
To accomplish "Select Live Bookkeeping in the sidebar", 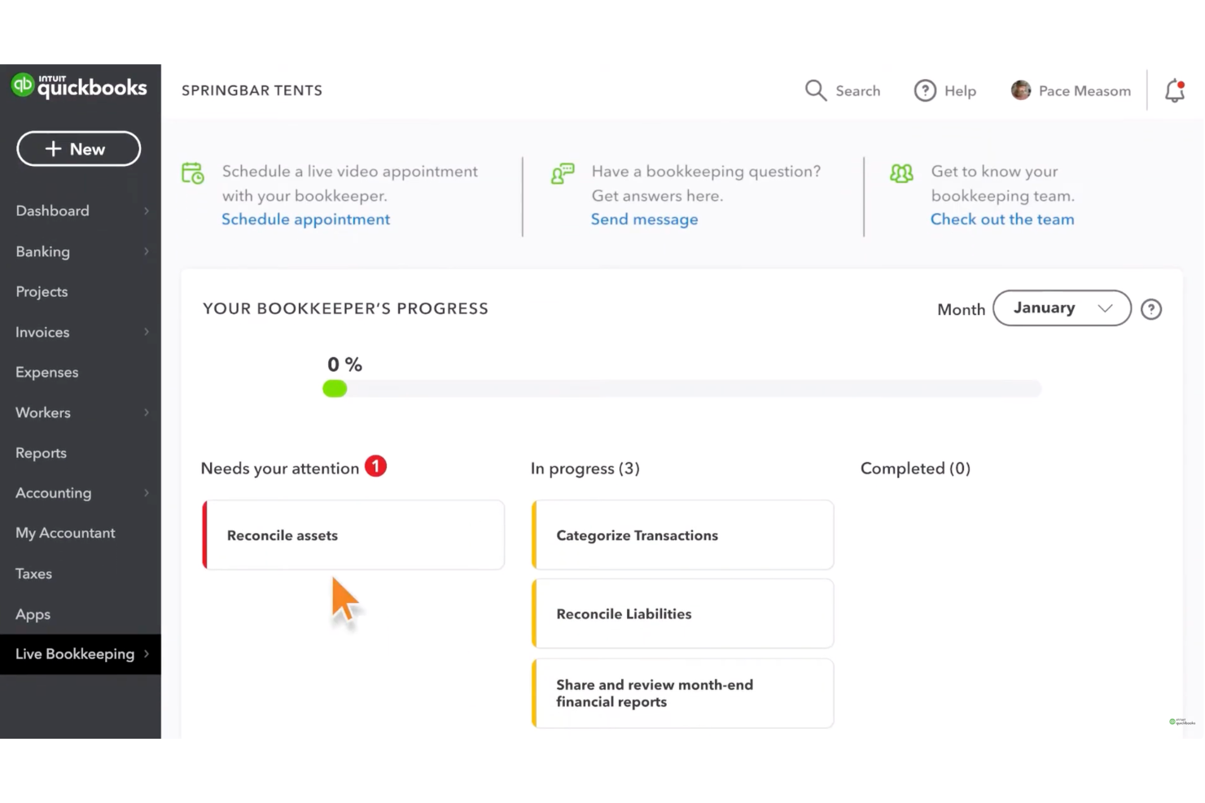I will coord(75,653).
